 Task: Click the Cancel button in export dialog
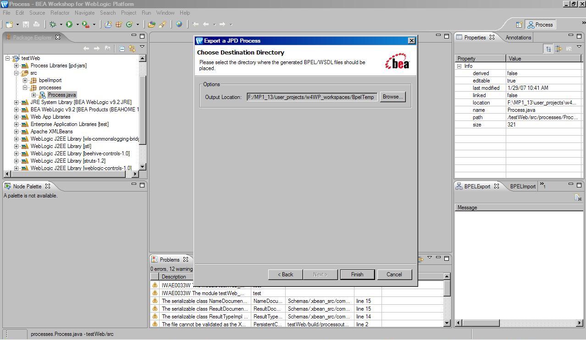(x=394, y=274)
